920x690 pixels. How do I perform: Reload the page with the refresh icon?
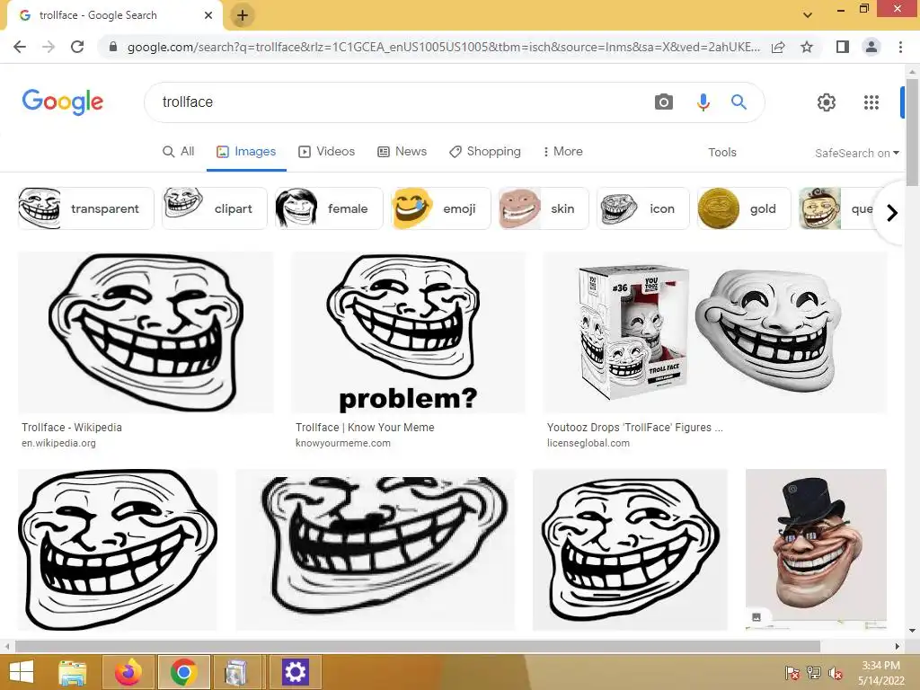coord(77,47)
